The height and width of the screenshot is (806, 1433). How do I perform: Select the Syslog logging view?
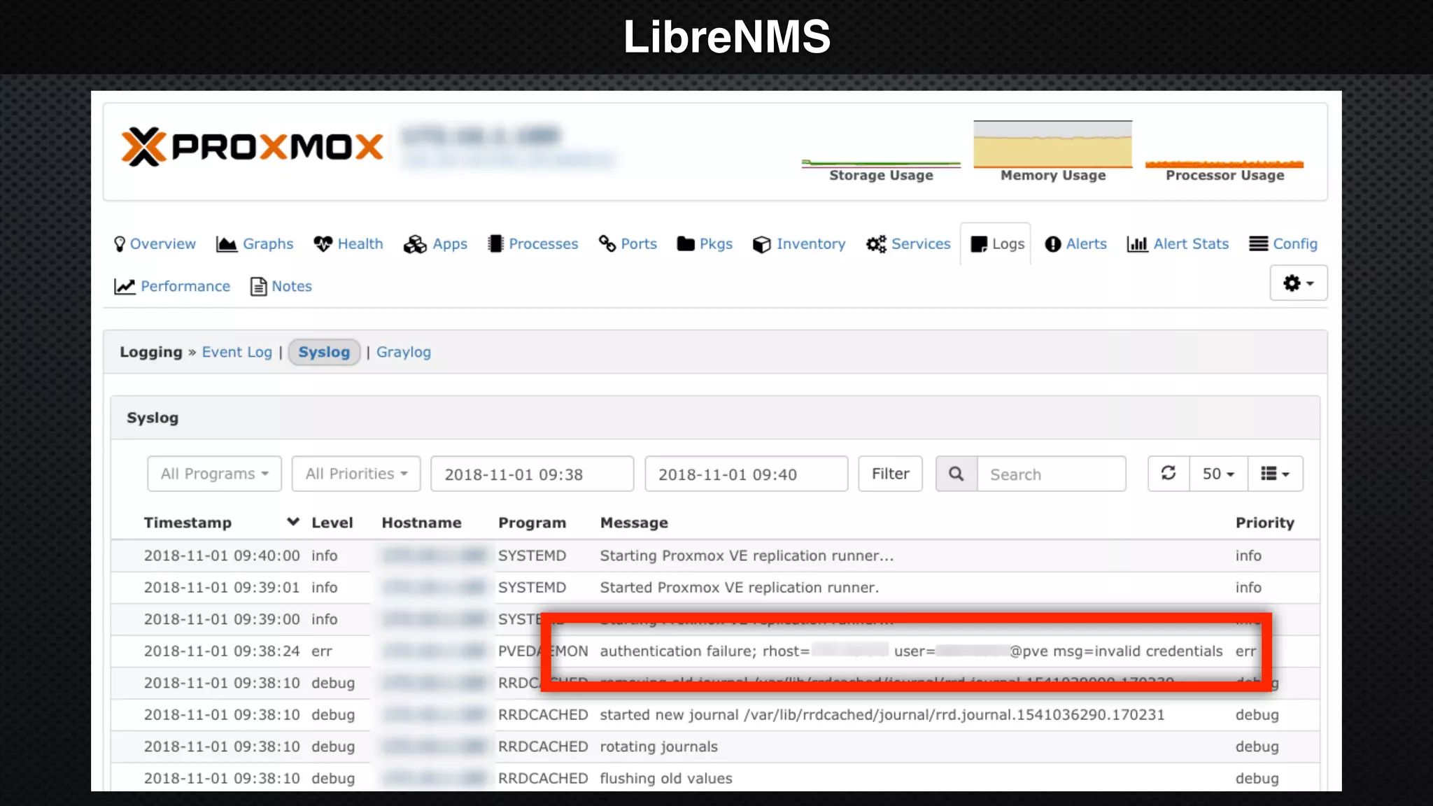324,352
